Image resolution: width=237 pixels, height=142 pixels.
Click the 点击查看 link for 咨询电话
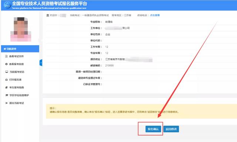tap(155, 15)
